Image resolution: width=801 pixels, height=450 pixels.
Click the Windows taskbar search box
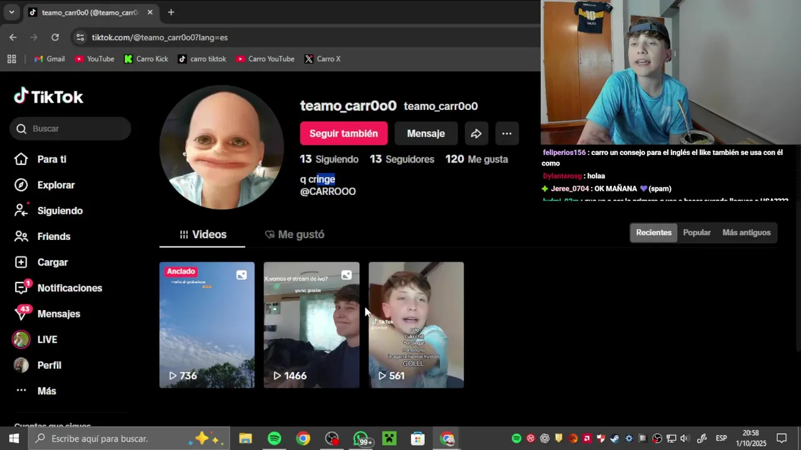click(130, 439)
